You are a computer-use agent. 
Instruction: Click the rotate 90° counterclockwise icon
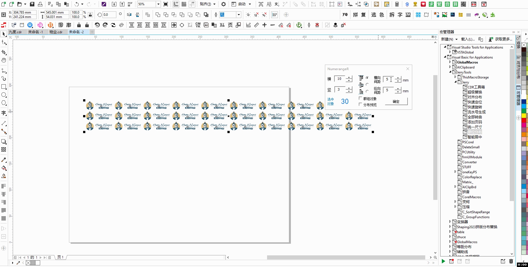coord(97,25)
